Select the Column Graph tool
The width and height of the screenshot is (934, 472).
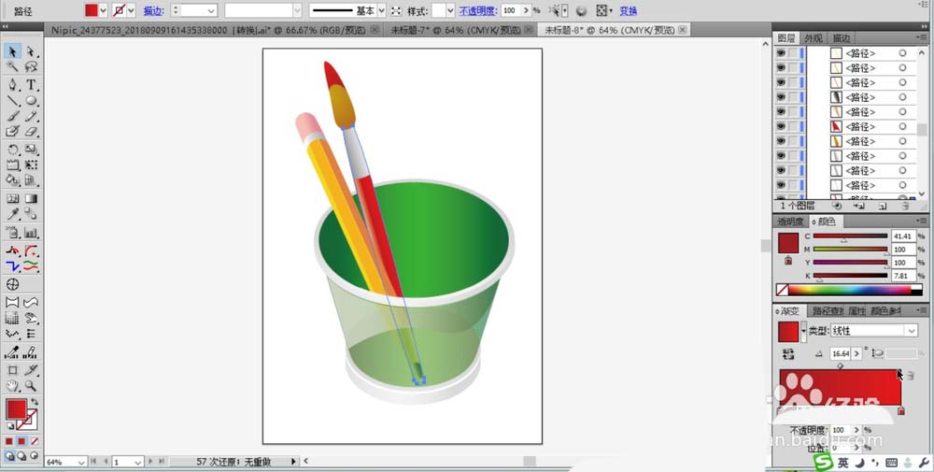[31, 233]
